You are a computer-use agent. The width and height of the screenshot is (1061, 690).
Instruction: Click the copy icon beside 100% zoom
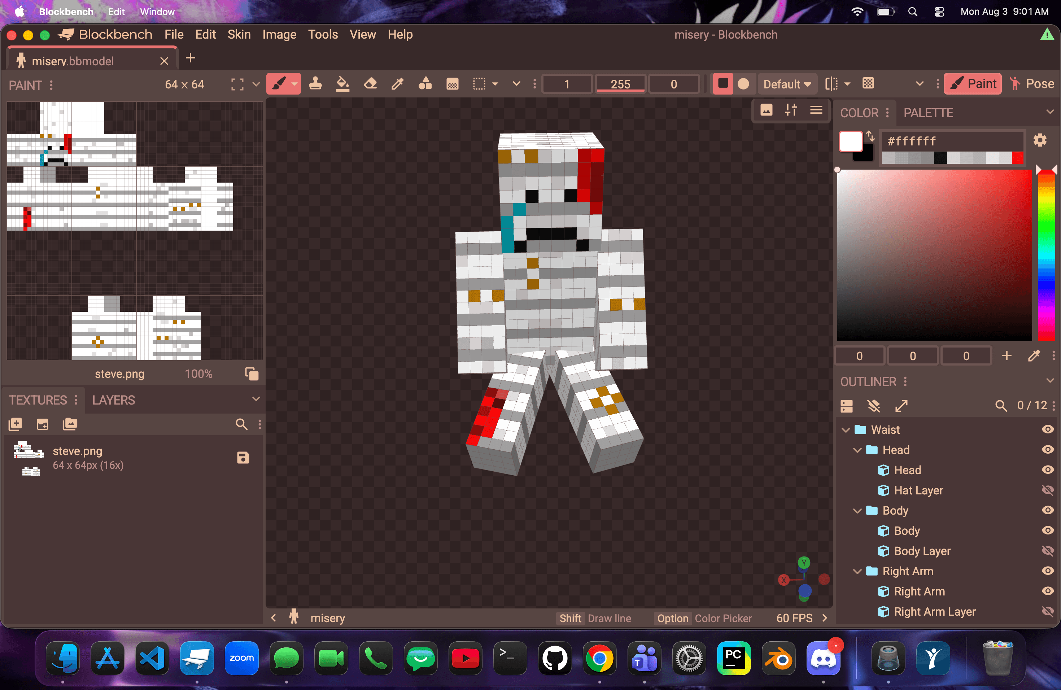(252, 374)
